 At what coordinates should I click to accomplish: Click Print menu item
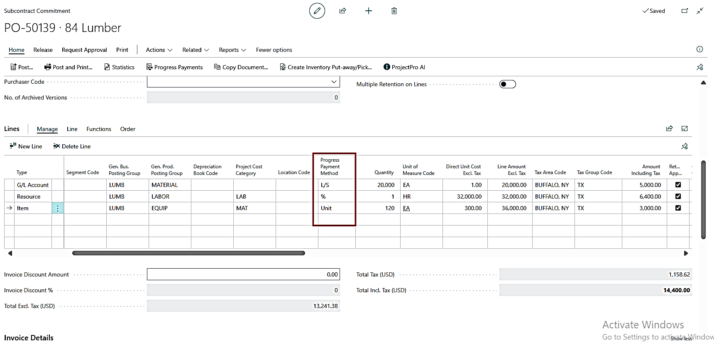[x=122, y=50]
